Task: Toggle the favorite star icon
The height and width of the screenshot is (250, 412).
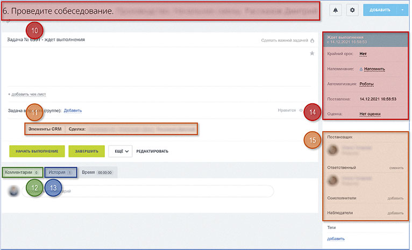Action: 312,53
